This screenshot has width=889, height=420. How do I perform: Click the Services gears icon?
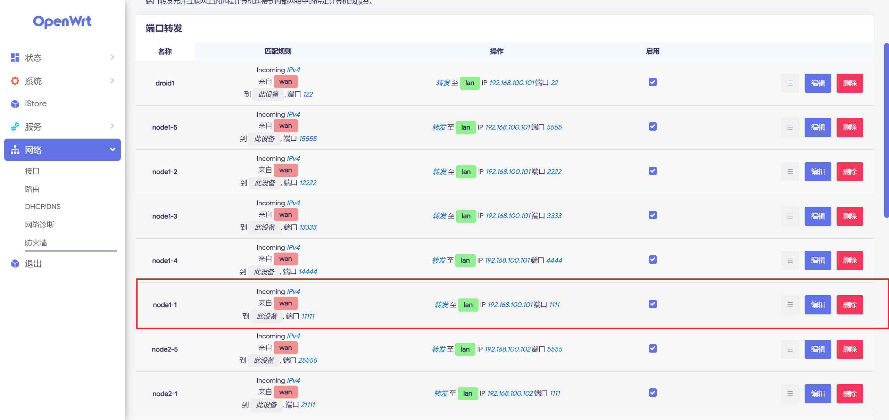15,127
